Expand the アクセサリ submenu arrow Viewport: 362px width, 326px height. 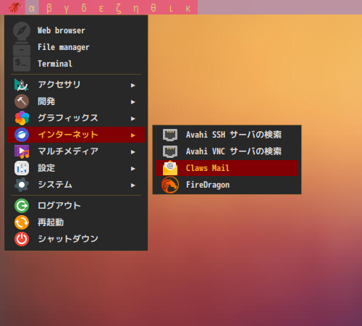click(132, 85)
